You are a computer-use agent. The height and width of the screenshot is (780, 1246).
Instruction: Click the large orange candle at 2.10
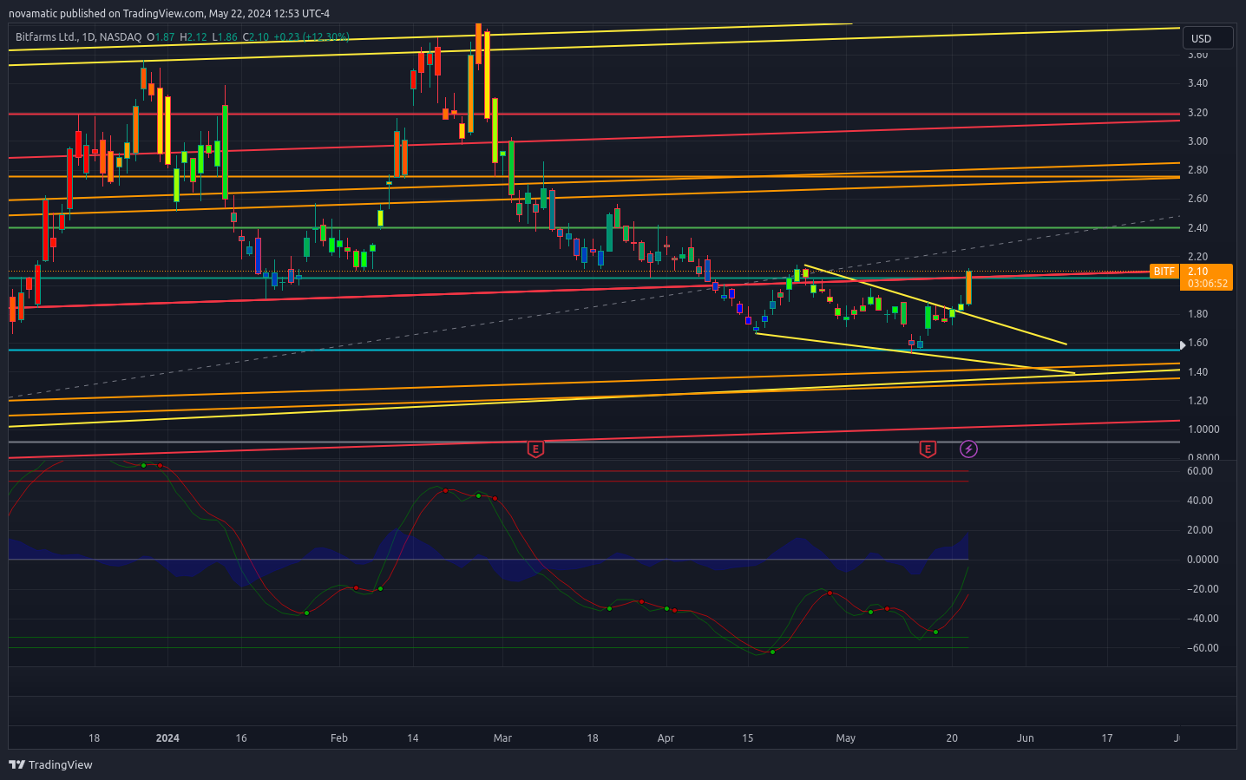(968, 287)
